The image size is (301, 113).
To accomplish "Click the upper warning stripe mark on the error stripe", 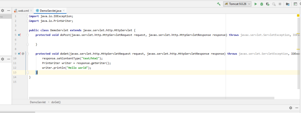I will tap(298, 34).
